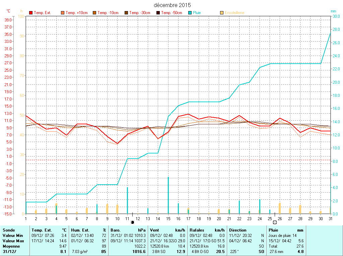Viewport: 343px width, 256px height.
Task: Click the Temp. -10cm legend label
Action: coord(108,13)
